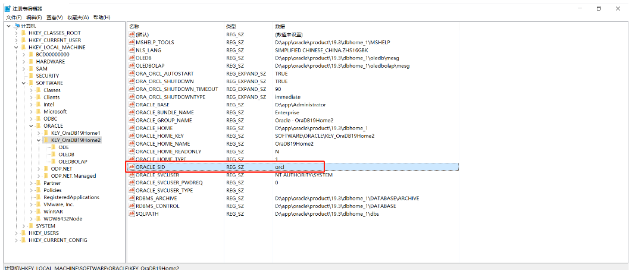Image resolution: width=629 pixels, height=274 pixels.
Task: Collapse the ORACLE key arrow
Action: coord(32,126)
